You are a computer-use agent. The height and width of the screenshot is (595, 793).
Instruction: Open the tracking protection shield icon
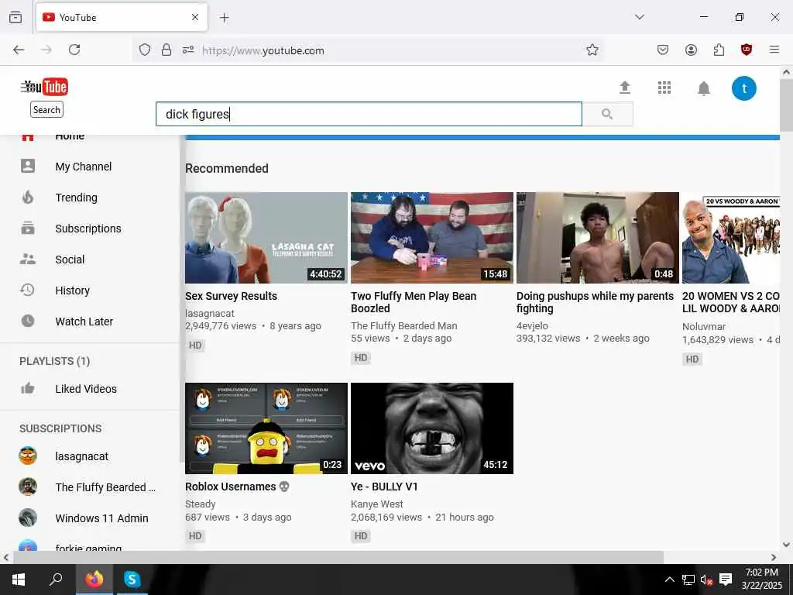pyautogui.click(x=145, y=50)
